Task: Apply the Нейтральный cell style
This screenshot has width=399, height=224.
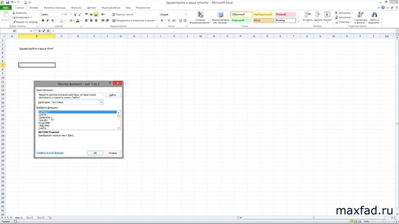Action: tap(263, 14)
